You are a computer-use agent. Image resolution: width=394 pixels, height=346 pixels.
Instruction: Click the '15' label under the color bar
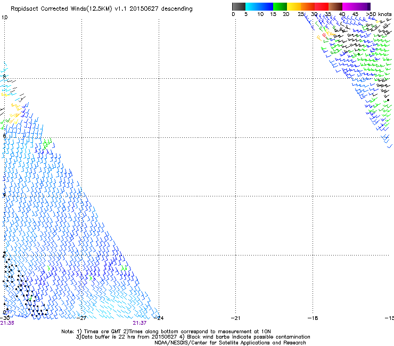click(x=273, y=14)
